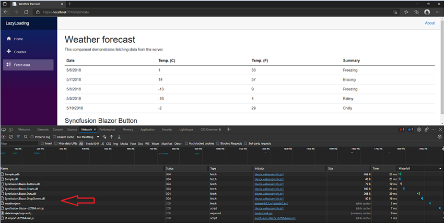444x223 pixels.
Task: Click the red error count badge
Action: tap(402, 130)
